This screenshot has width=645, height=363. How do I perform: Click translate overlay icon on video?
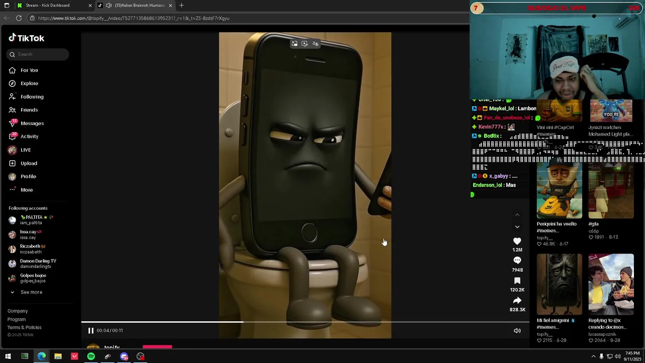[315, 44]
